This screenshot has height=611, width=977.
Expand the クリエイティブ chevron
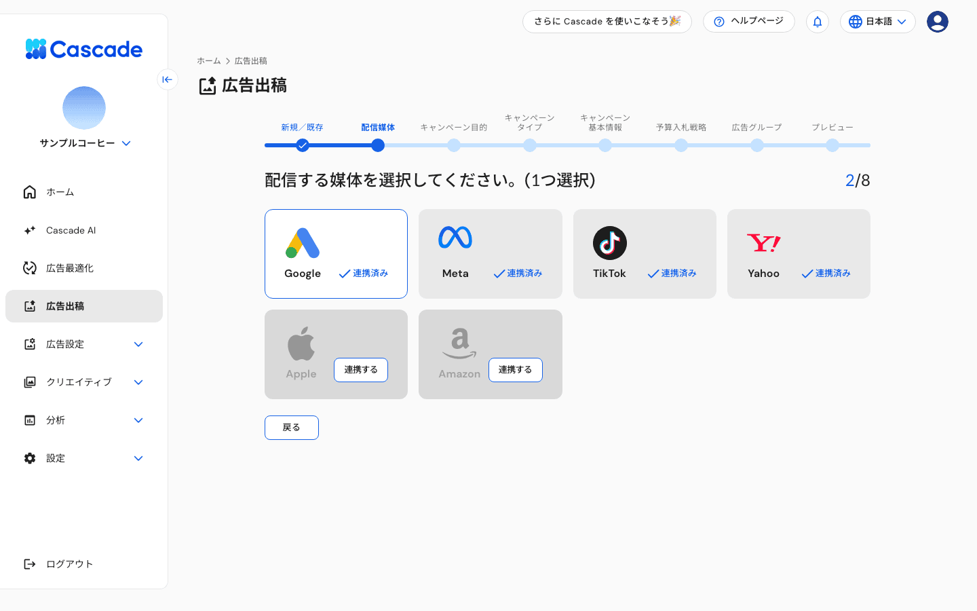point(138,382)
